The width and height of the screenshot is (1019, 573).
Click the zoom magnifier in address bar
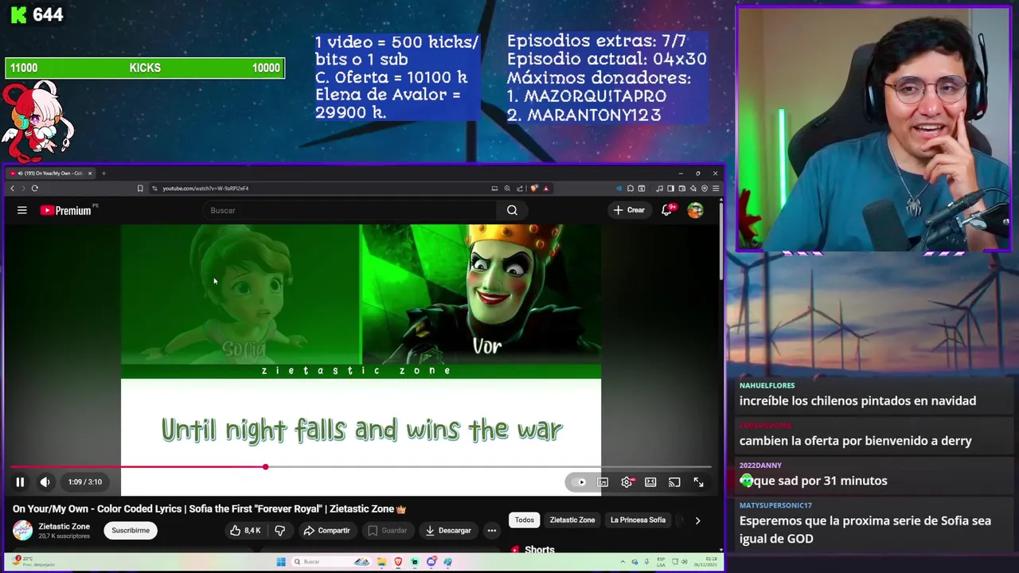507,189
